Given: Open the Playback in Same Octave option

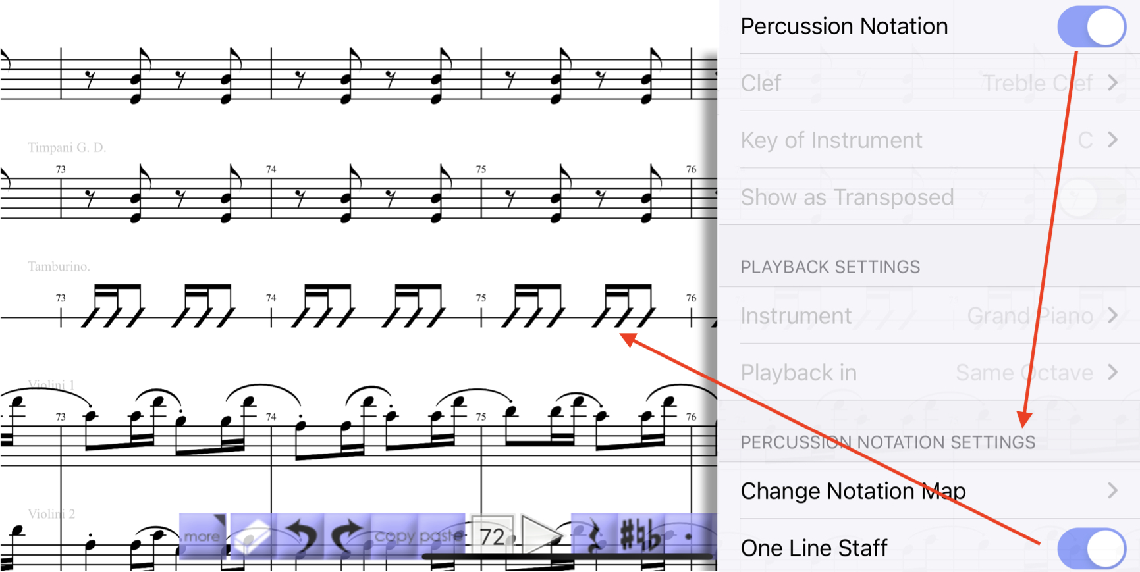Looking at the screenshot, I should pyautogui.click(x=929, y=373).
